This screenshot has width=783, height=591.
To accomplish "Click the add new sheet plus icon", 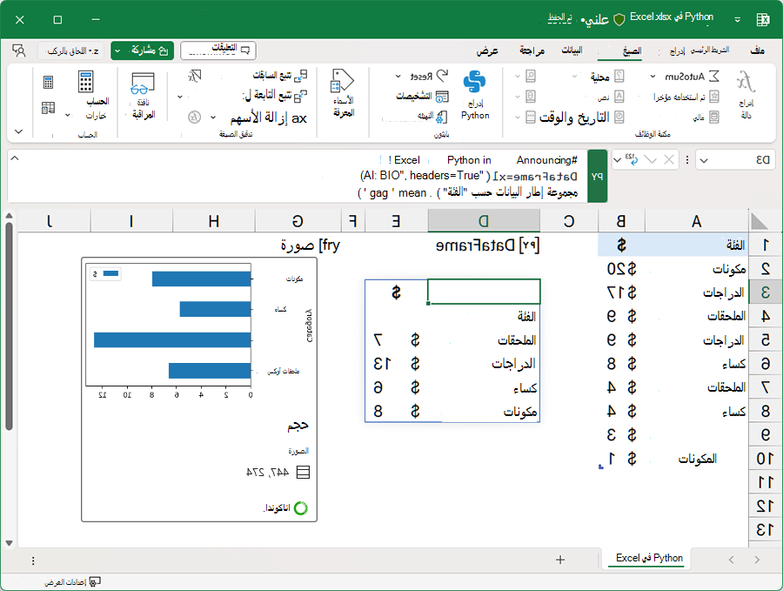I will pos(560,560).
